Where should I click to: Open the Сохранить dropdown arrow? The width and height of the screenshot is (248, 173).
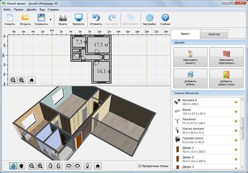coord(50,20)
